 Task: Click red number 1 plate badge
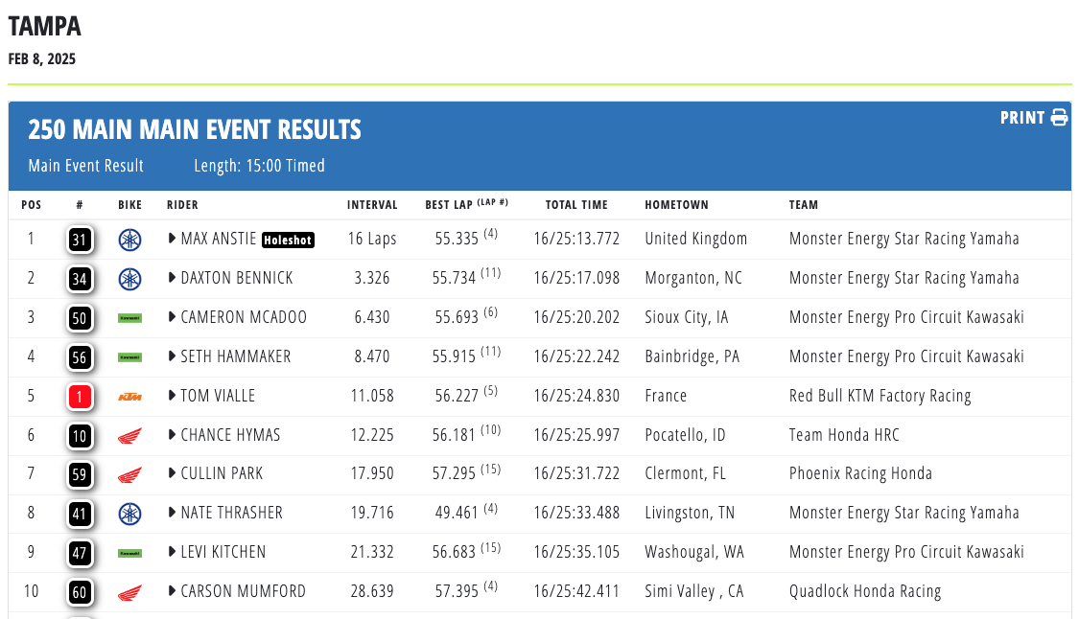pos(80,397)
